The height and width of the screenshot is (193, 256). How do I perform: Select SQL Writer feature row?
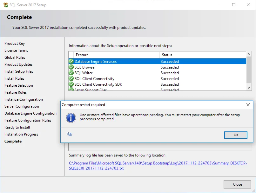pyautogui.click(x=158, y=73)
